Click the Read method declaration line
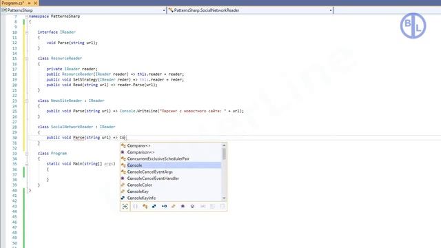 coord(102,85)
